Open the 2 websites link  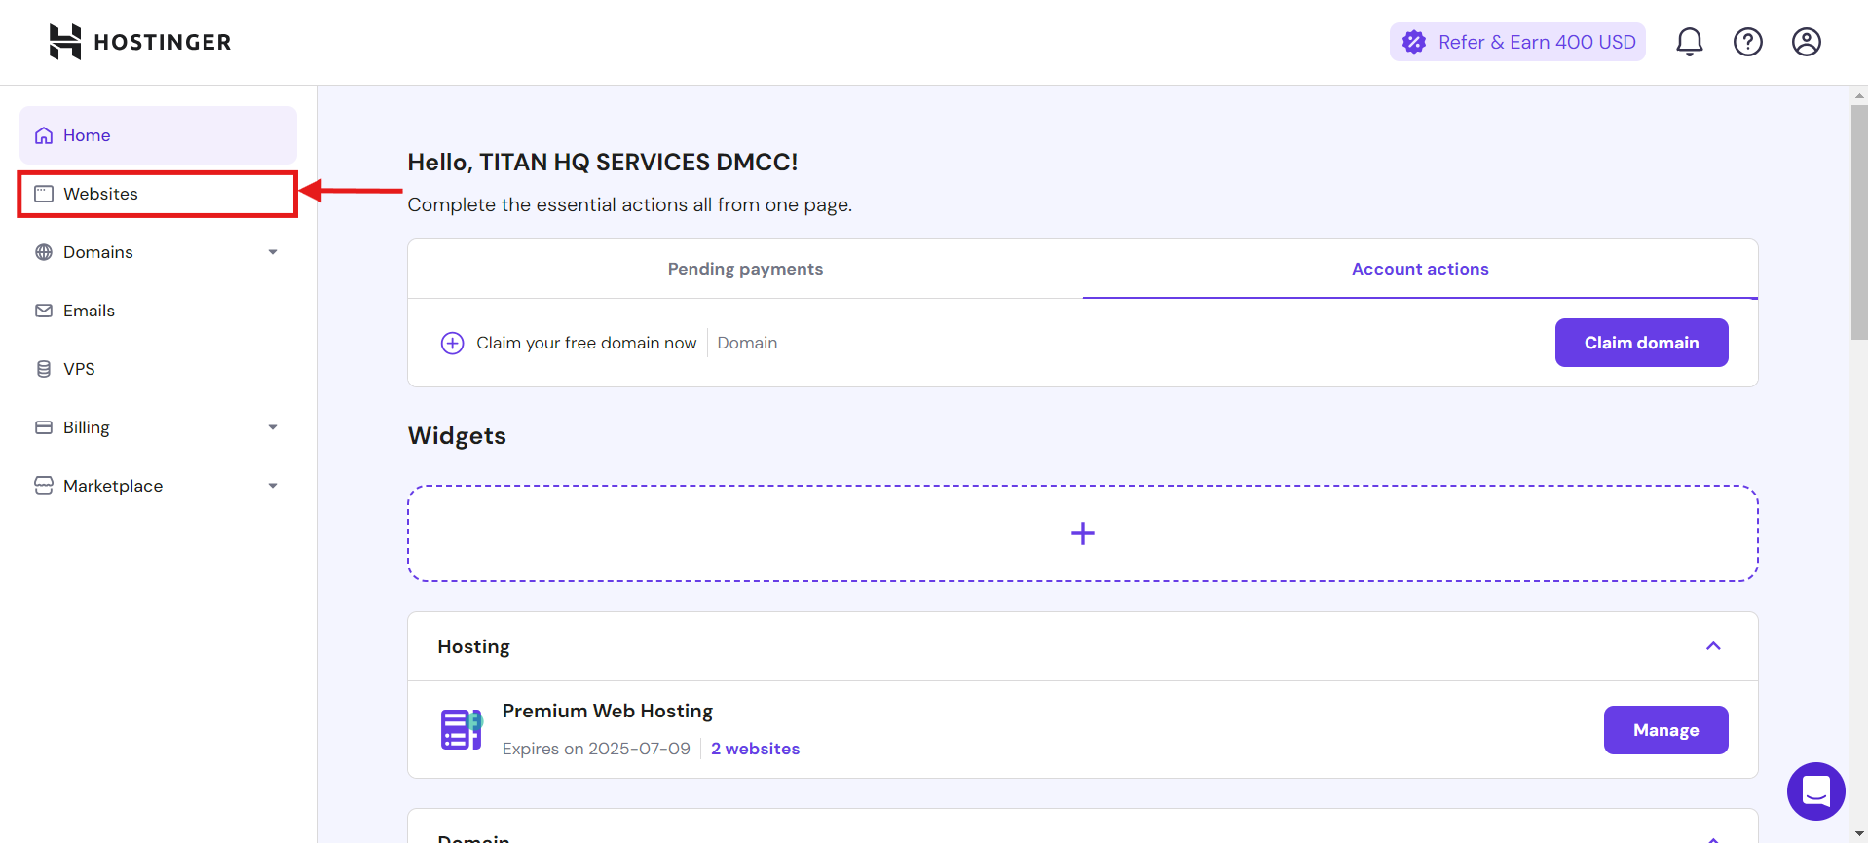tap(756, 749)
